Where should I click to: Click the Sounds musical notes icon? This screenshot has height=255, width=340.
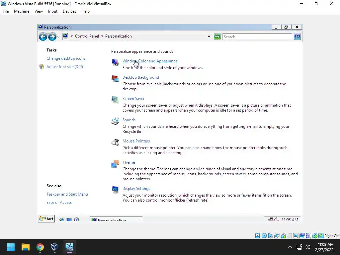(115, 121)
